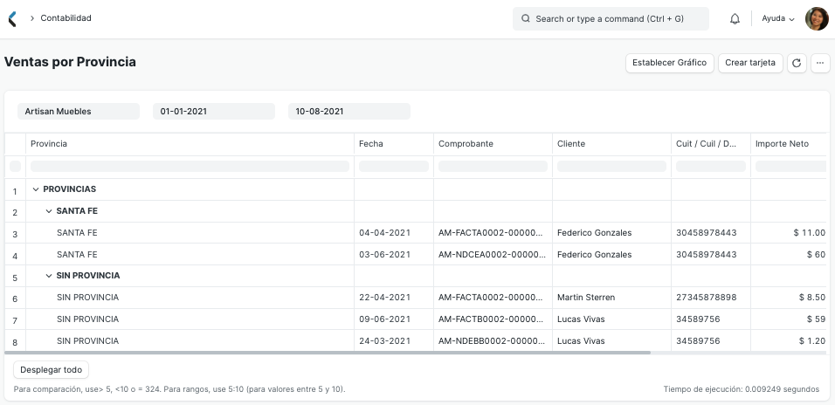Image resolution: width=835 pixels, height=405 pixels.
Task: Collapse the SIN PROVINCIA group
Action: 49,276
